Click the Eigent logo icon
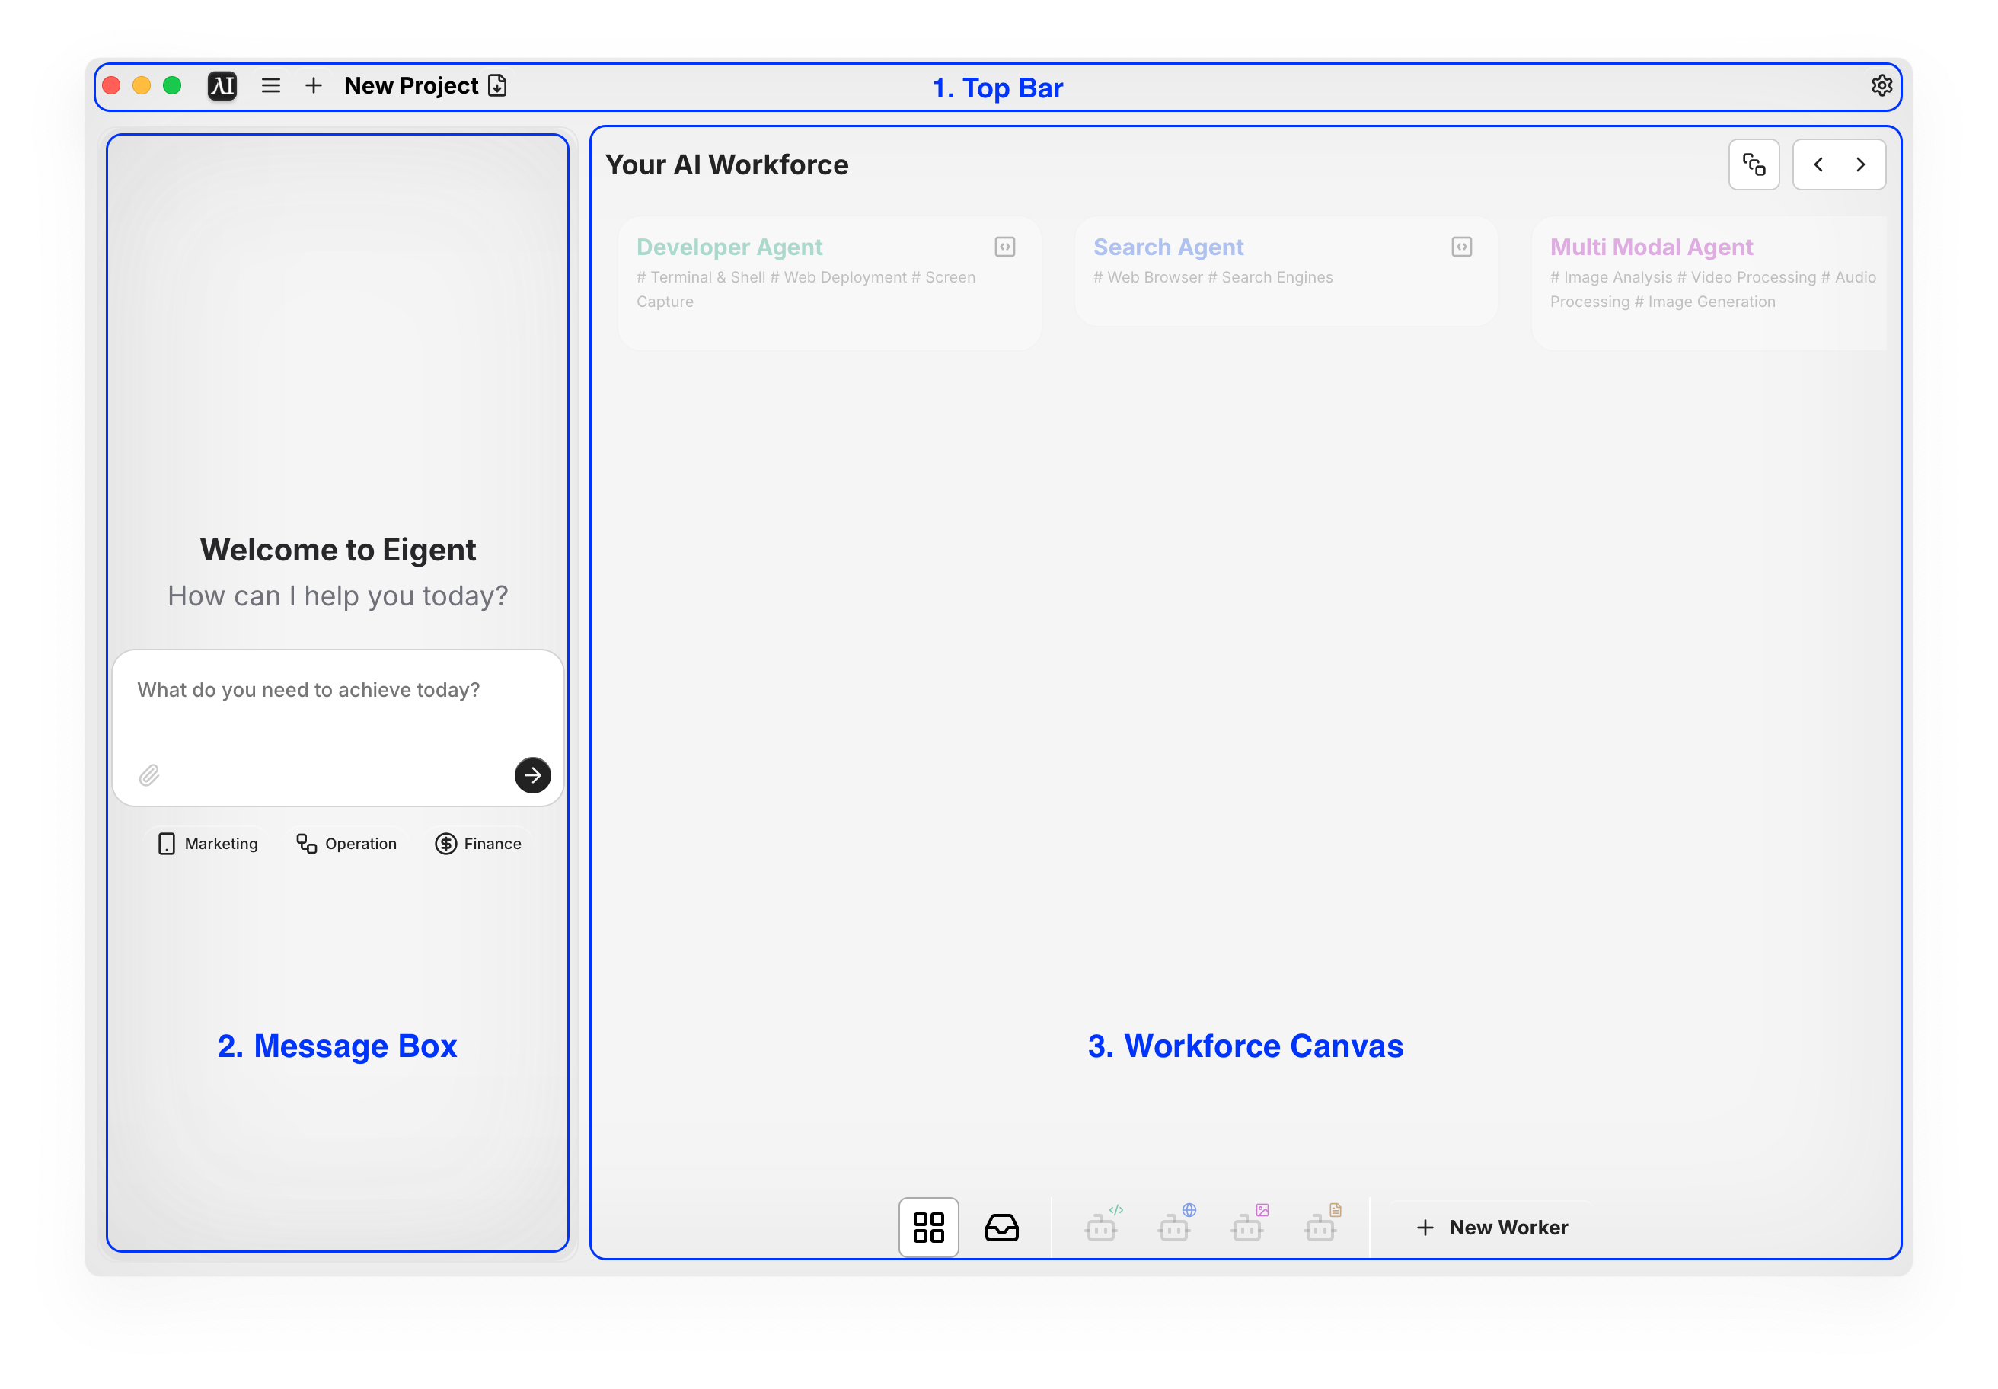 pyautogui.click(x=222, y=85)
